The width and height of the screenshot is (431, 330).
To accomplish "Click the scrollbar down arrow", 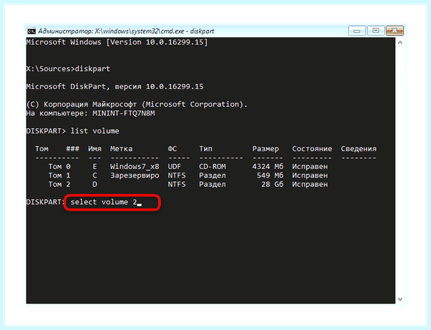I will (400, 299).
